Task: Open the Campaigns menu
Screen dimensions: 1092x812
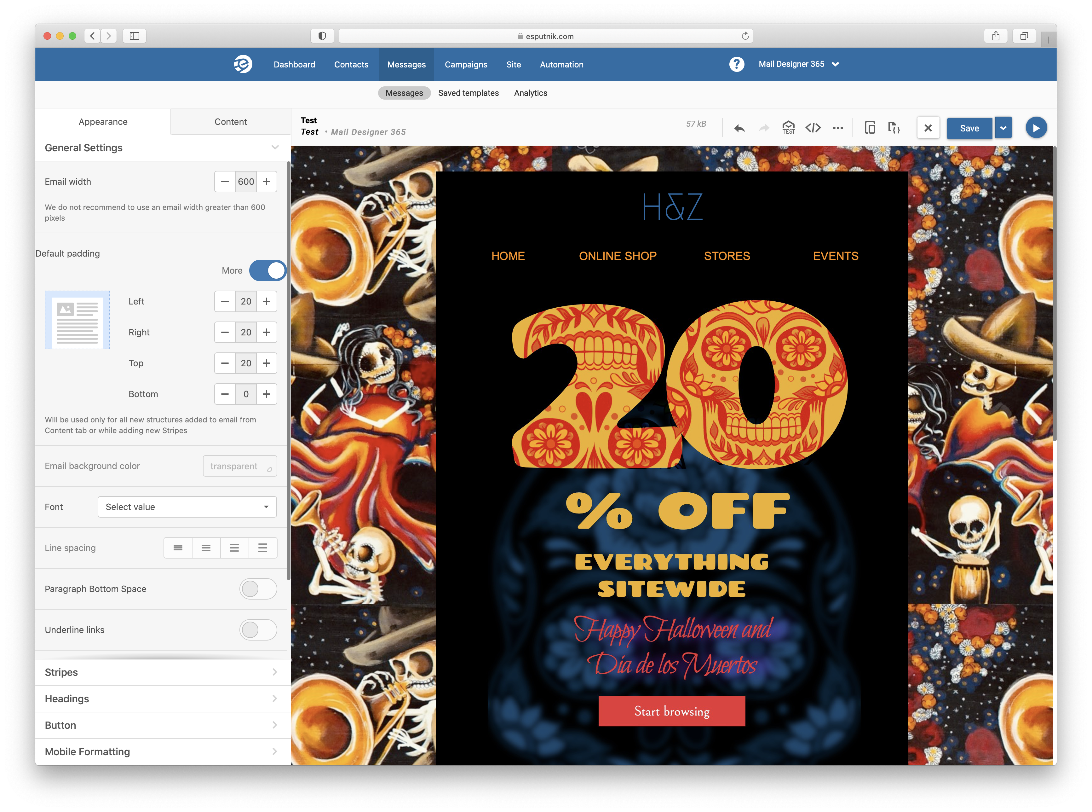Action: pos(466,64)
